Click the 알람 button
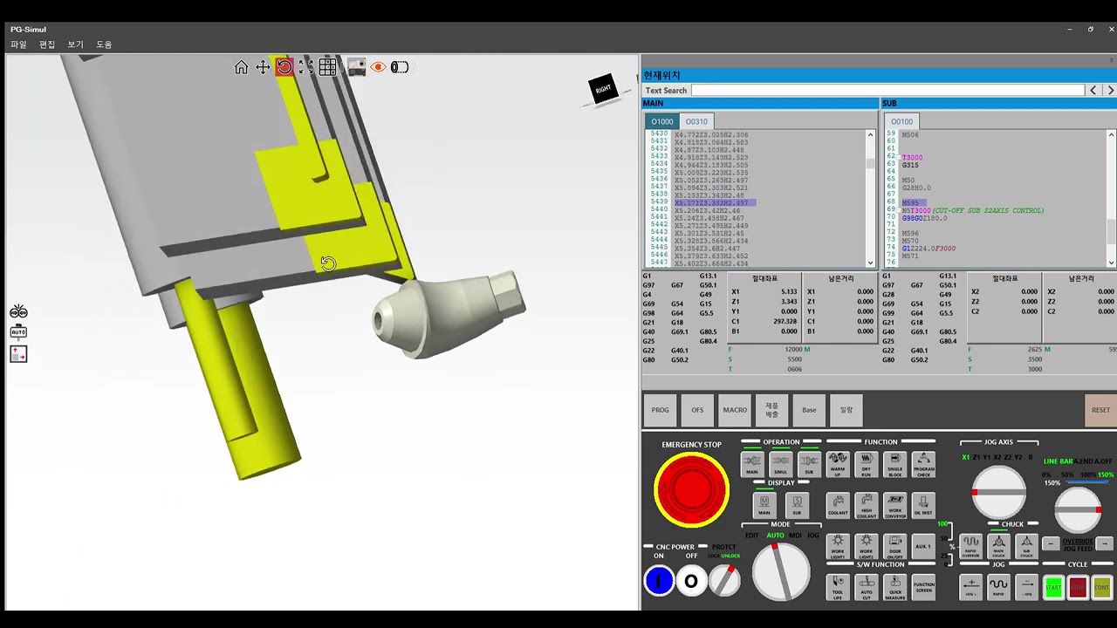Image resolution: width=1117 pixels, height=628 pixels. 846,410
